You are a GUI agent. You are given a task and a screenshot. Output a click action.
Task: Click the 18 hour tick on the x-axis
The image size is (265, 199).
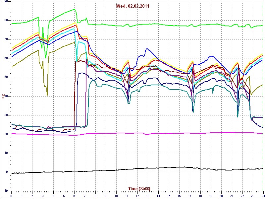pos(200,196)
